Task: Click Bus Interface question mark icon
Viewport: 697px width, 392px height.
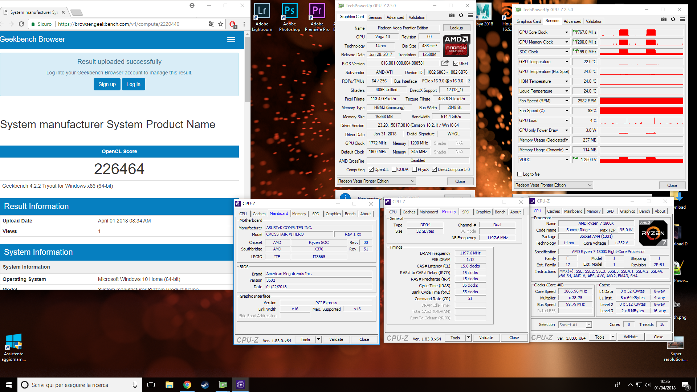Action: (x=469, y=81)
